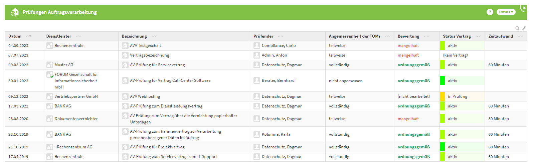The image size is (533, 165).
Task: Open table settings wrench icon
Action: point(524,28)
